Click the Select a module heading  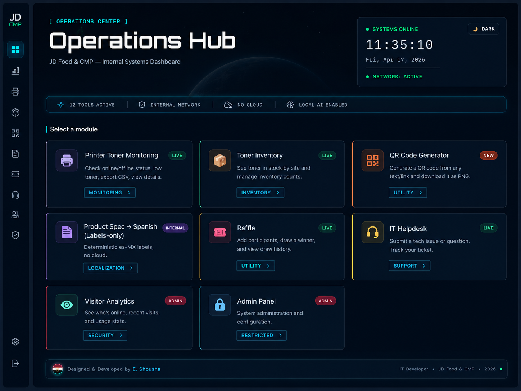click(74, 129)
